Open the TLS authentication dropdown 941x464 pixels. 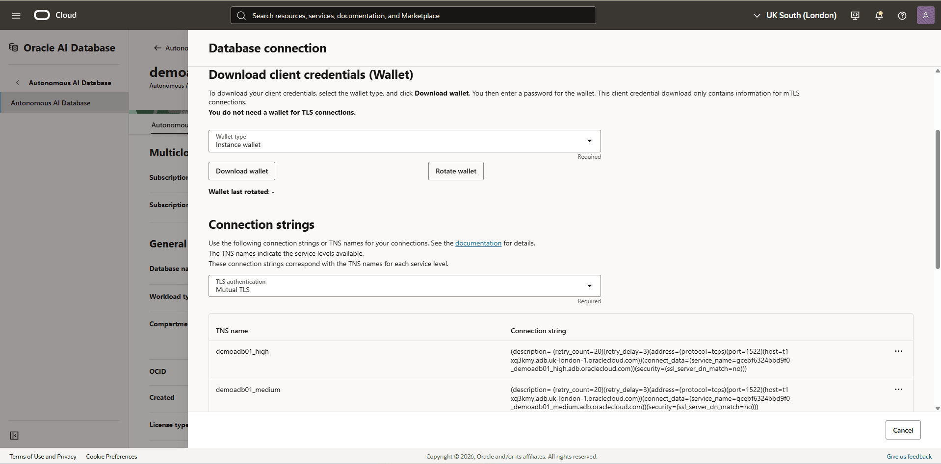pyautogui.click(x=404, y=286)
